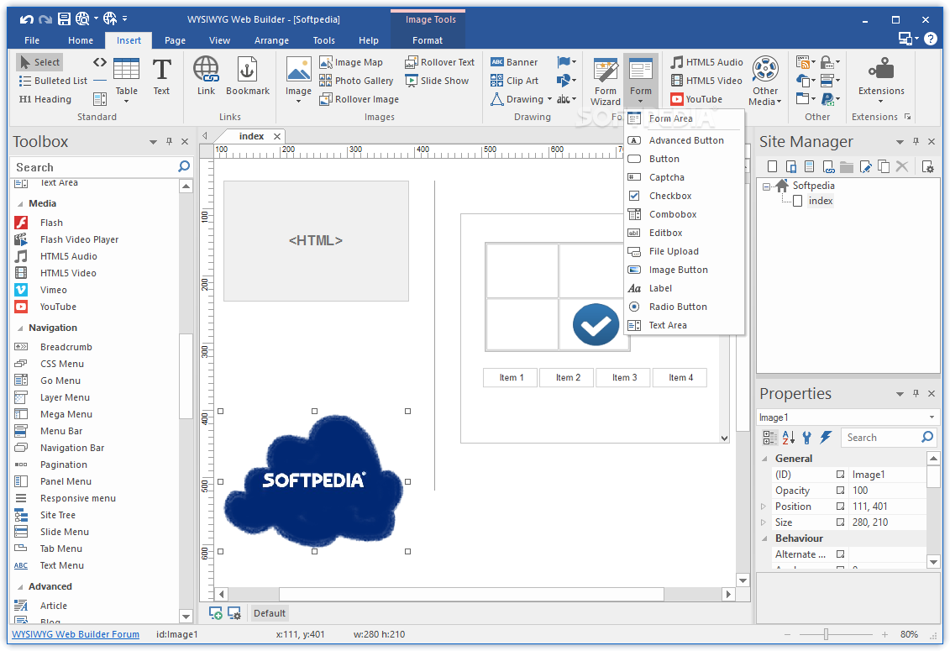
Task: Insert an Image from the ribbon
Action: click(x=298, y=79)
